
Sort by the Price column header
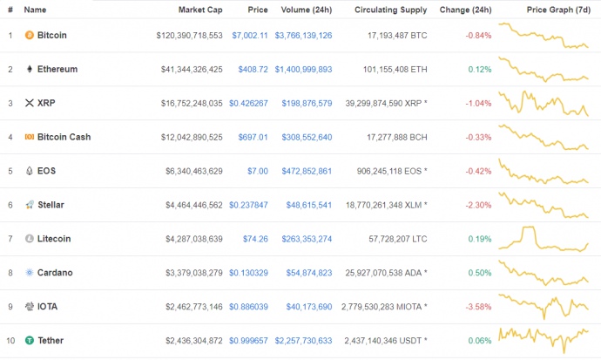(258, 10)
